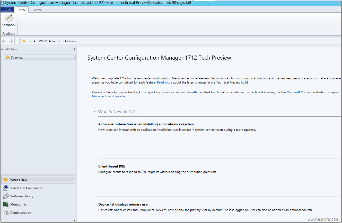Screen dimensions: 342x223
Task: Click the Manager UserVoice site link
Action: pyautogui.click(x=108, y=96)
